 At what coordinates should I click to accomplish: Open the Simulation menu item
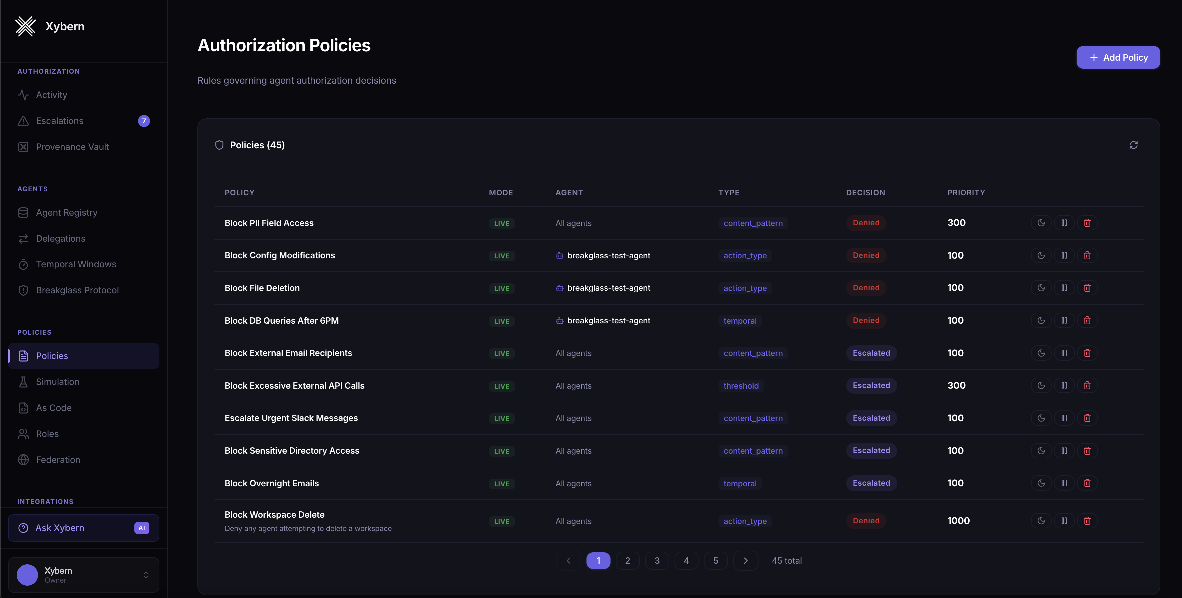57,382
